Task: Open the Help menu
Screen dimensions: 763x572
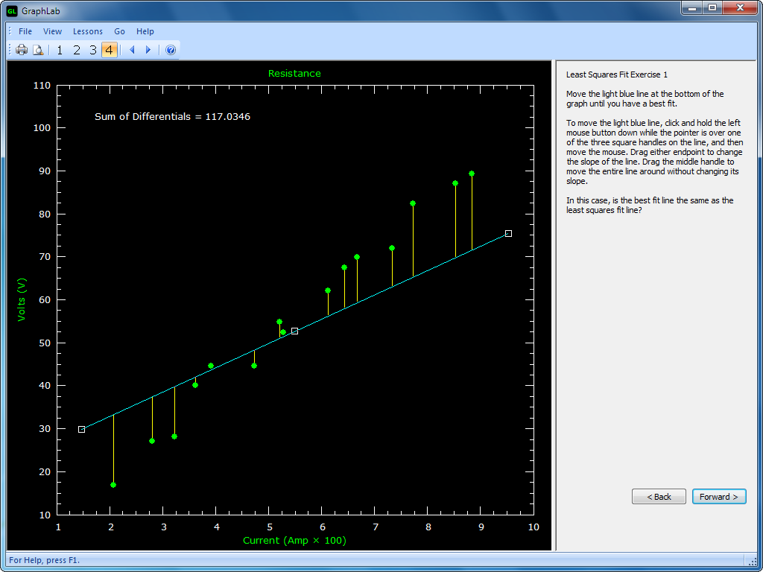Action: (145, 31)
